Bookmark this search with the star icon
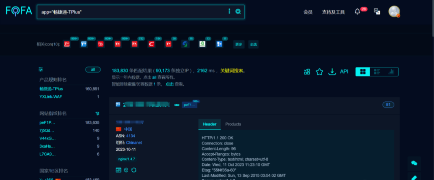The width and height of the screenshot is (434, 180). tap(320, 72)
